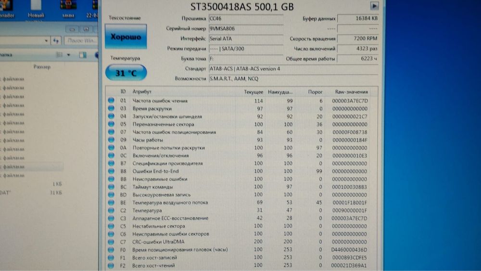481x271 pixels.
Task: Click the status dot of row BD Высокоуровневая запись
Action: point(111,194)
